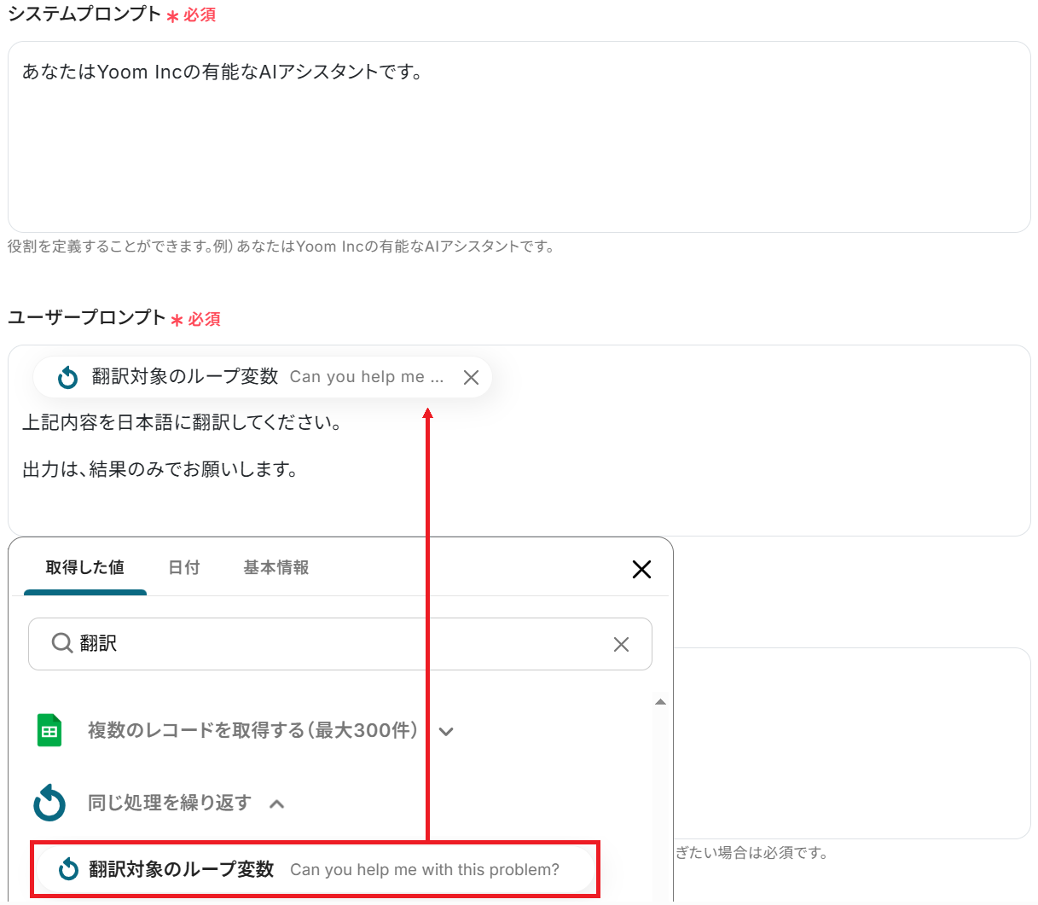Click the text あなたはYoom Incの有能なAIアシスタントです。 in system prompt
This screenshot has height=905, width=1038.
pyautogui.click(x=223, y=72)
